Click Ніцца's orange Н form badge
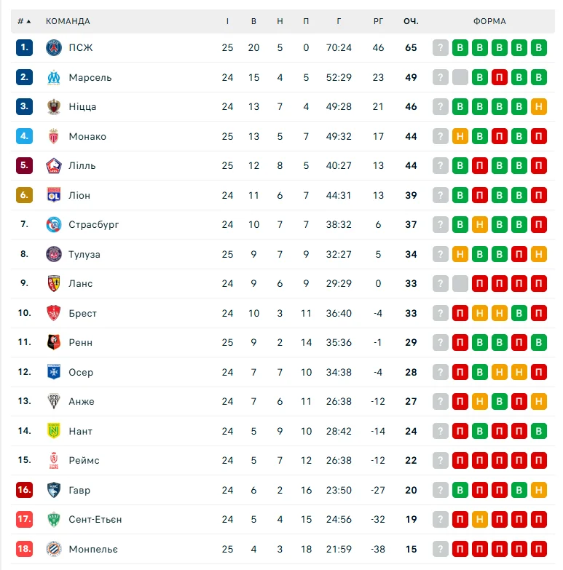Viewport: 563px width, 570px height. coord(539,107)
